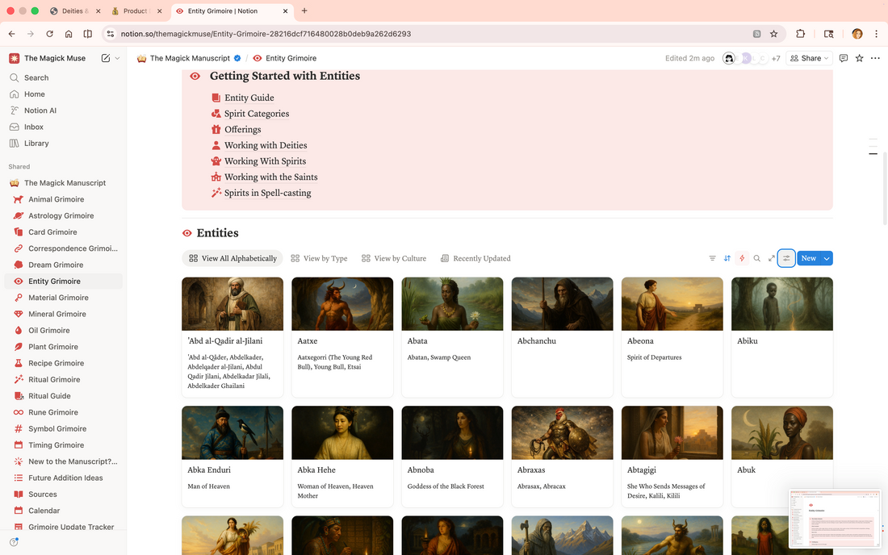View site information in address bar
888x555 pixels.
click(111, 34)
